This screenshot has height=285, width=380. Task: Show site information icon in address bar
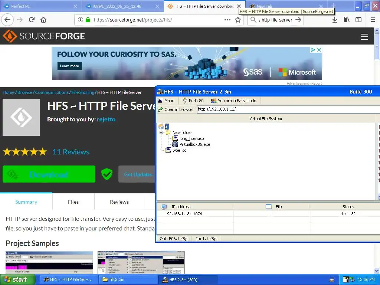click(81, 20)
